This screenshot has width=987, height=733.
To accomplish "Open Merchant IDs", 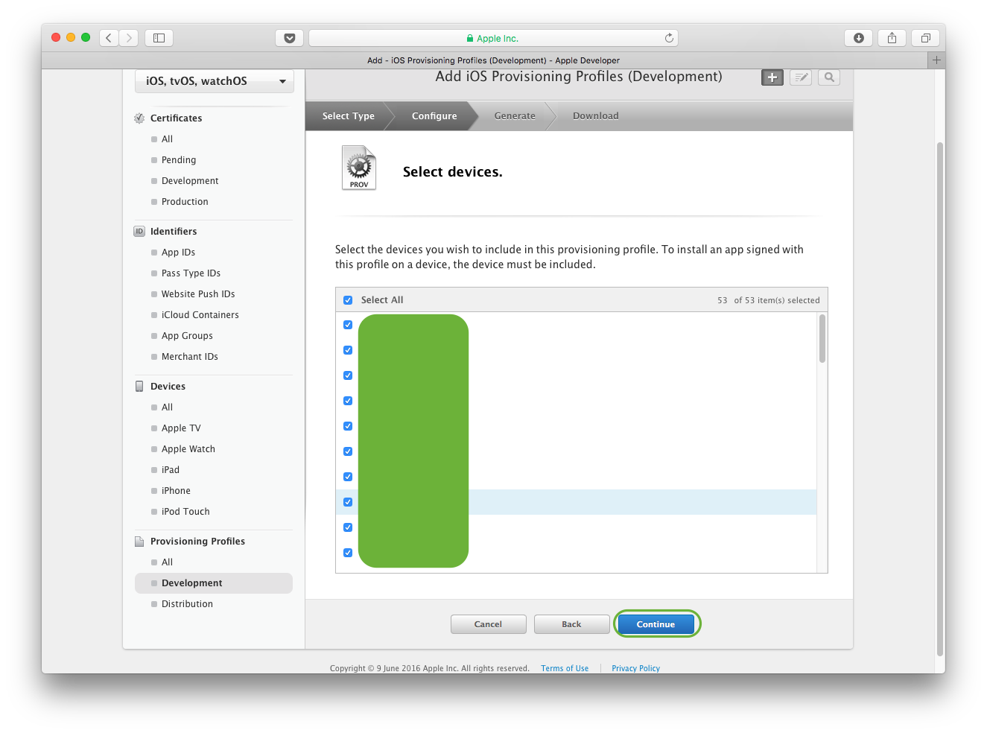I will (190, 356).
